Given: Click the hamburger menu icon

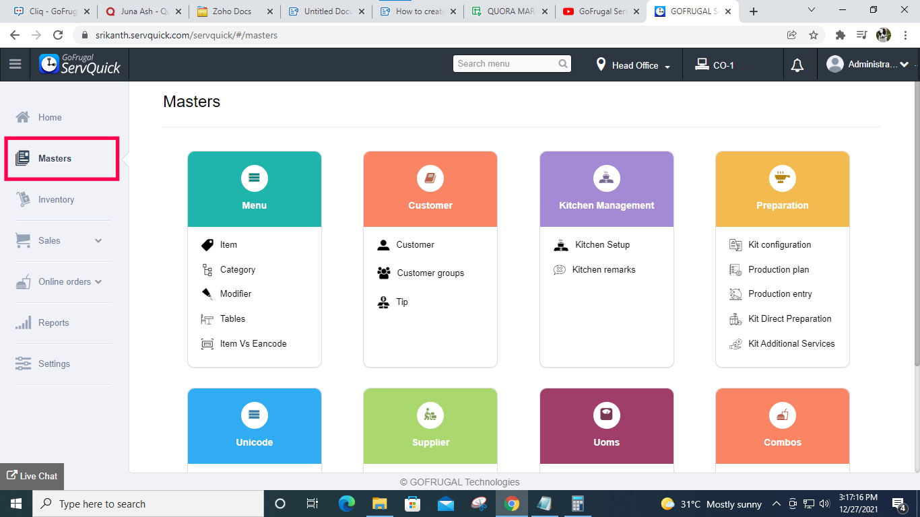Looking at the screenshot, I should (x=15, y=64).
